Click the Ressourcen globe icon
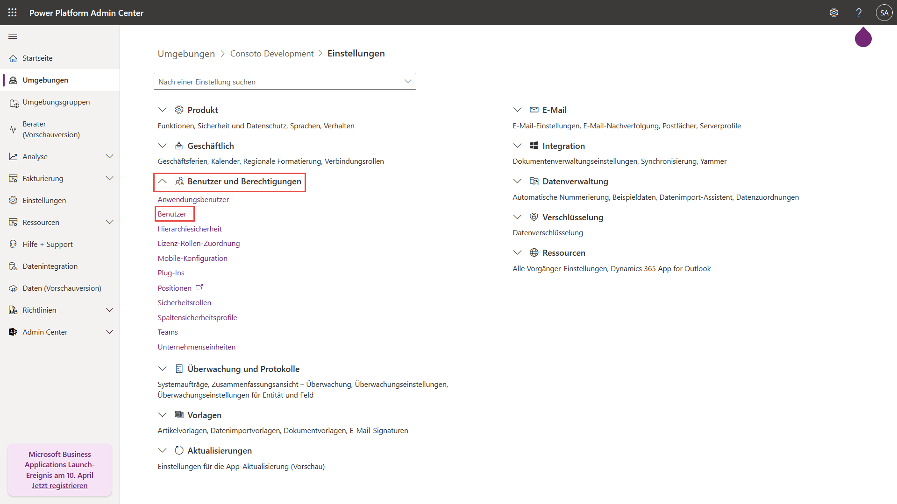 534,252
